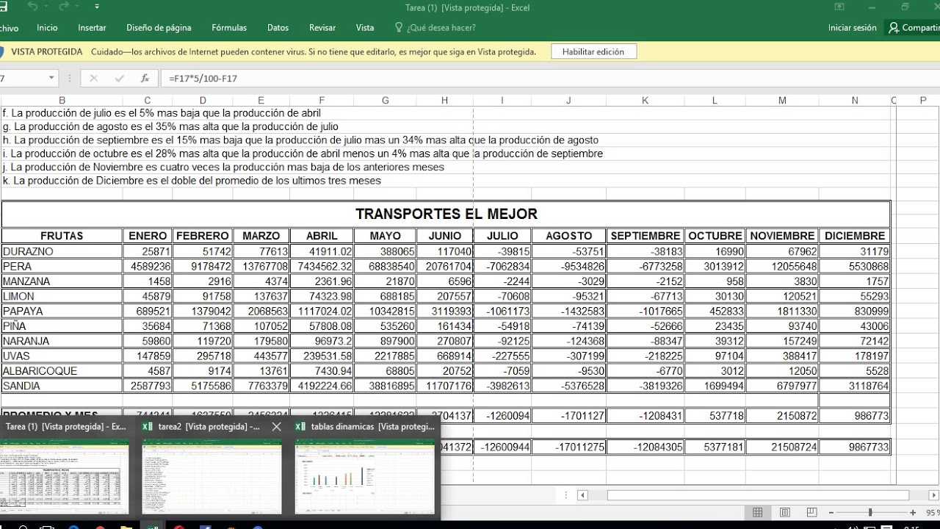This screenshot has height=529, width=940.
Task: Open the Vista ribbon tab
Action: coord(365,28)
